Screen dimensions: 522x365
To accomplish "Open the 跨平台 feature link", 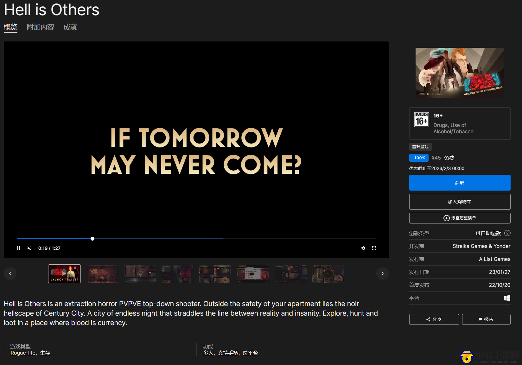I will pos(250,353).
